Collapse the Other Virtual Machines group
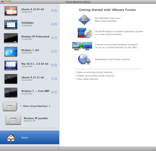 (21, 106)
